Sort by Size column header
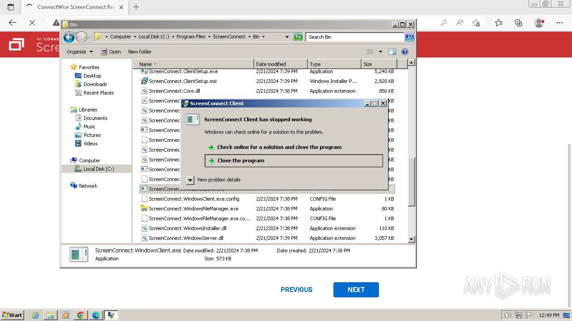 pos(379,64)
